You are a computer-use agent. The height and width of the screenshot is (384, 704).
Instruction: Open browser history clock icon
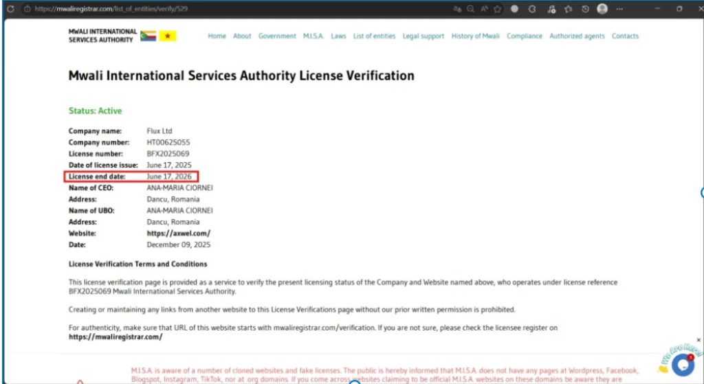coord(586,9)
